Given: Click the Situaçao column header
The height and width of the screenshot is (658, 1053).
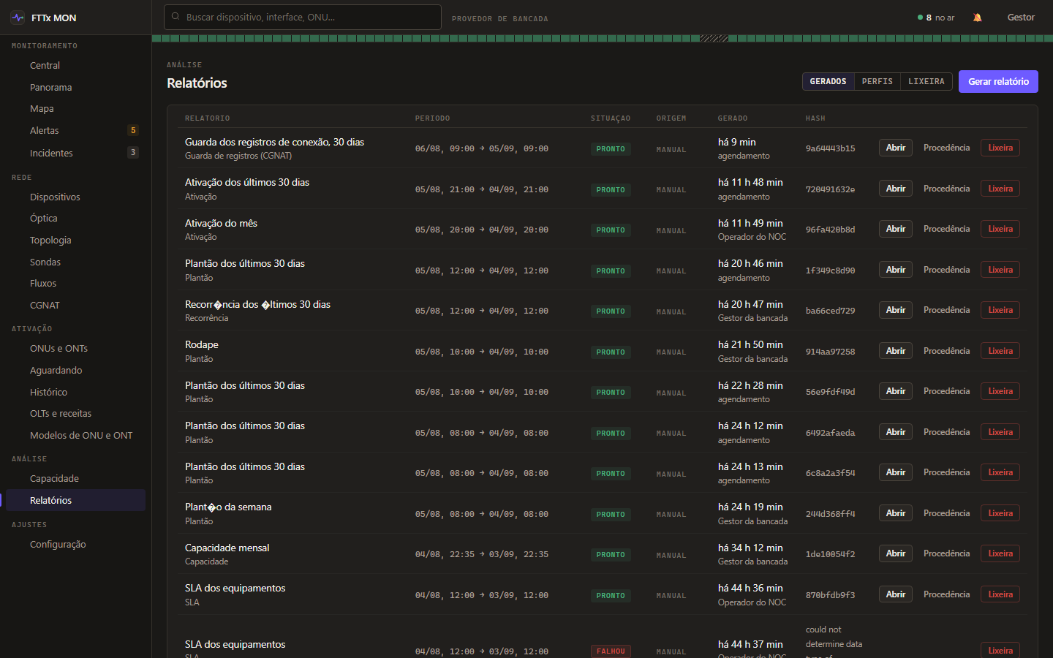Looking at the screenshot, I should pyautogui.click(x=611, y=118).
